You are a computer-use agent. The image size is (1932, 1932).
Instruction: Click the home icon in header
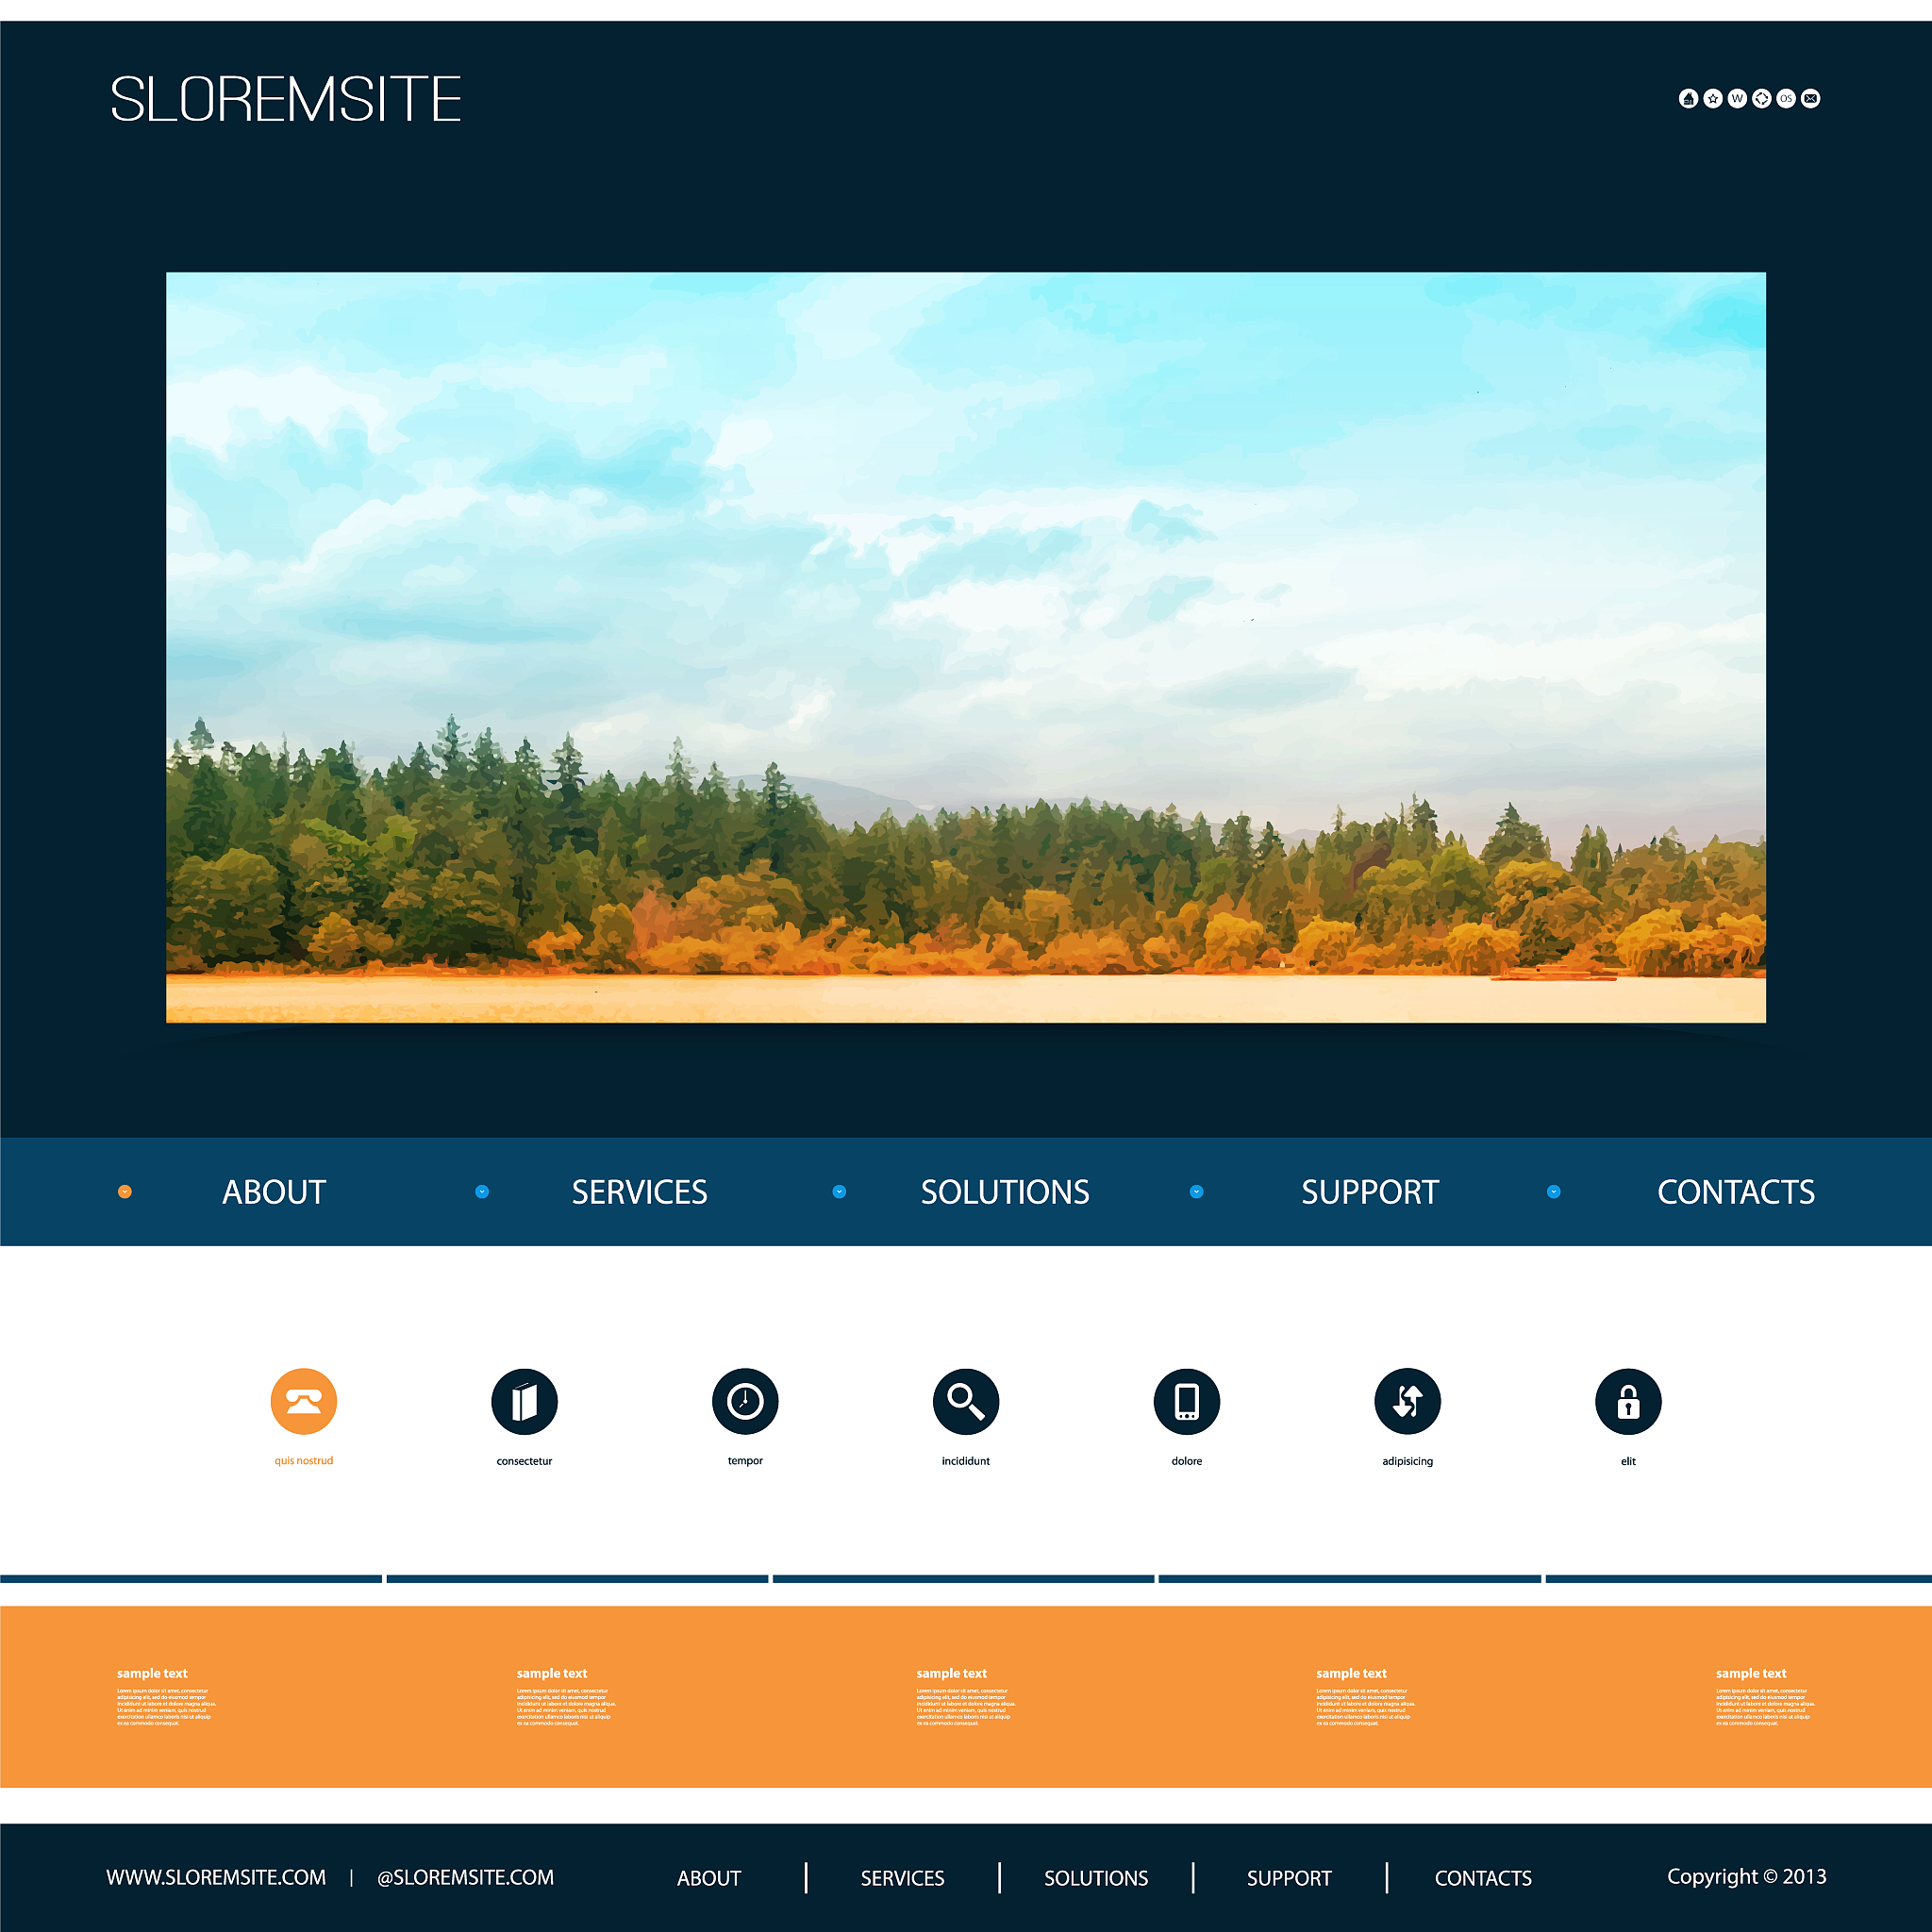(1688, 98)
